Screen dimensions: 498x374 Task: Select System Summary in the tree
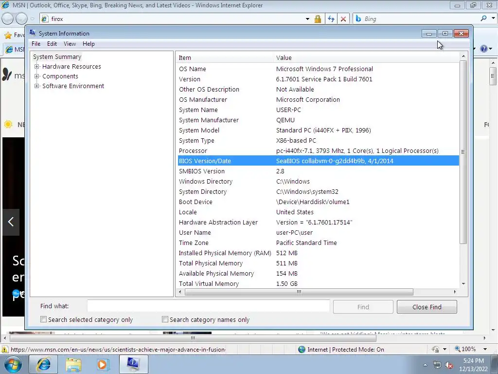(x=57, y=56)
